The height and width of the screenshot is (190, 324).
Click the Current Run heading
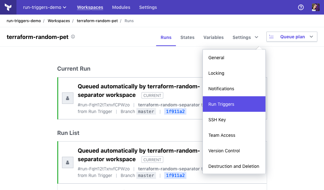tap(74, 69)
